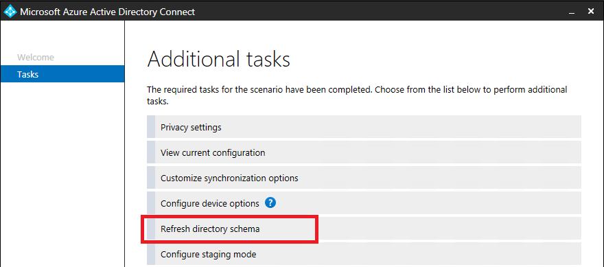Choose Configure device options task

[x=364, y=203]
